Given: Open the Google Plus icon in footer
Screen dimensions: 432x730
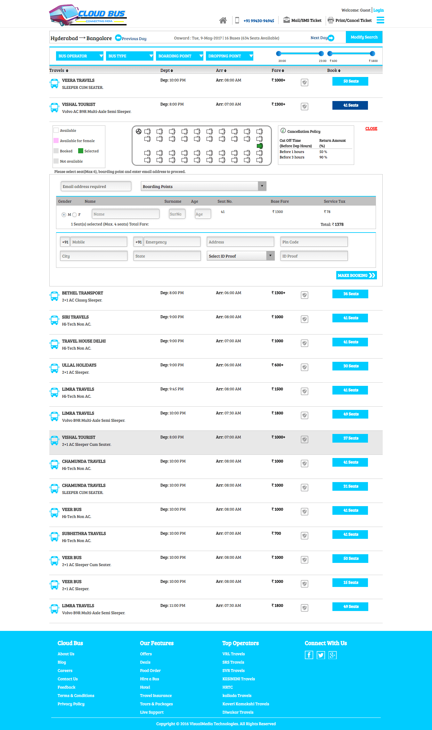Looking at the screenshot, I should tap(332, 655).
